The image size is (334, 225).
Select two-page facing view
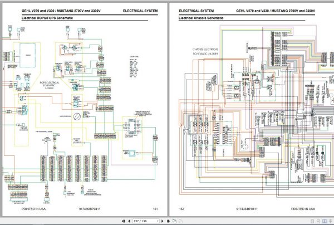(x=325, y=221)
